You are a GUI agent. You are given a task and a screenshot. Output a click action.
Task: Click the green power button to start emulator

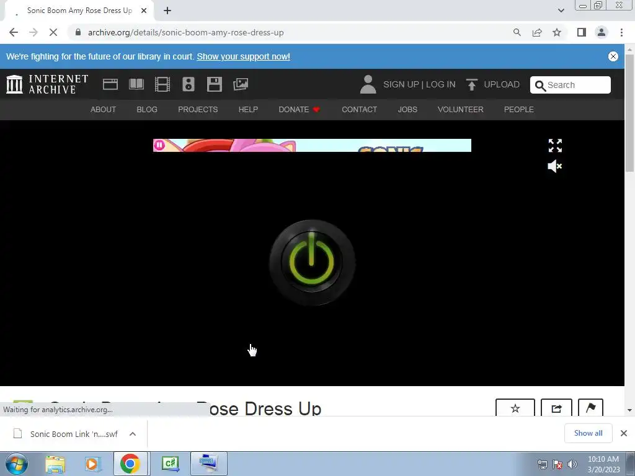coord(312,262)
